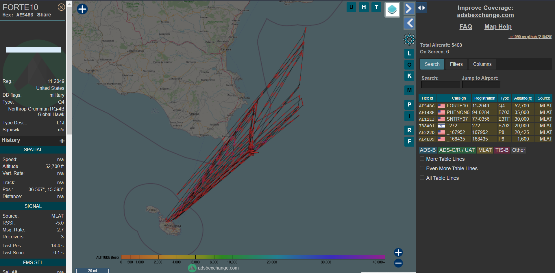Open the Share link for FORTE10
Screen dimensions: 555x273
click(44, 15)
